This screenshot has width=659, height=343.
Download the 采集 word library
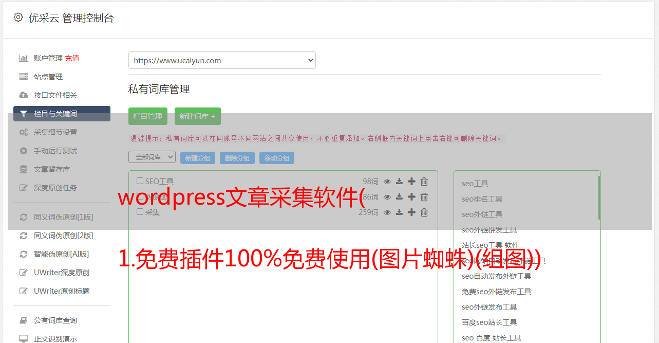coord(399,212)
